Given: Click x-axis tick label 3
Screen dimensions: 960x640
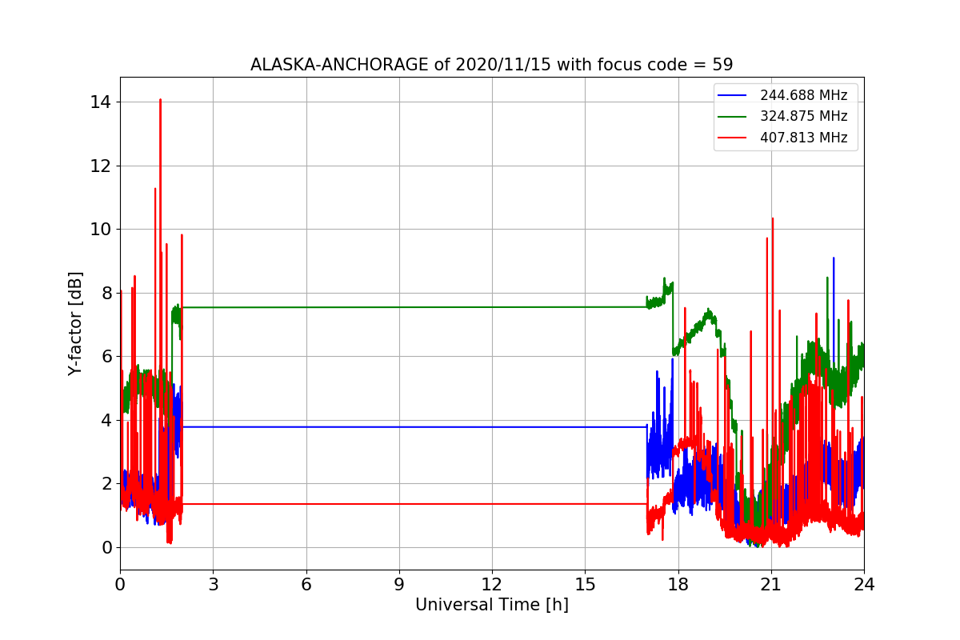Looking at the screenshot, I should click(213, 585).
